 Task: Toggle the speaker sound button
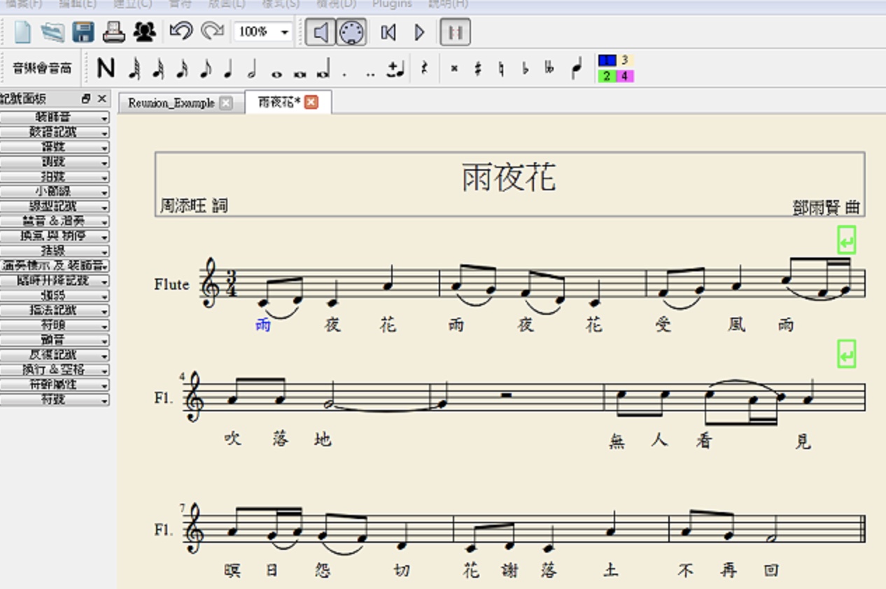click(x=321, y=32)
